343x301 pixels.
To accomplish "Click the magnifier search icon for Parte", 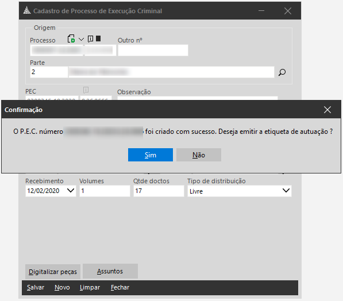I will click(282, 72).
